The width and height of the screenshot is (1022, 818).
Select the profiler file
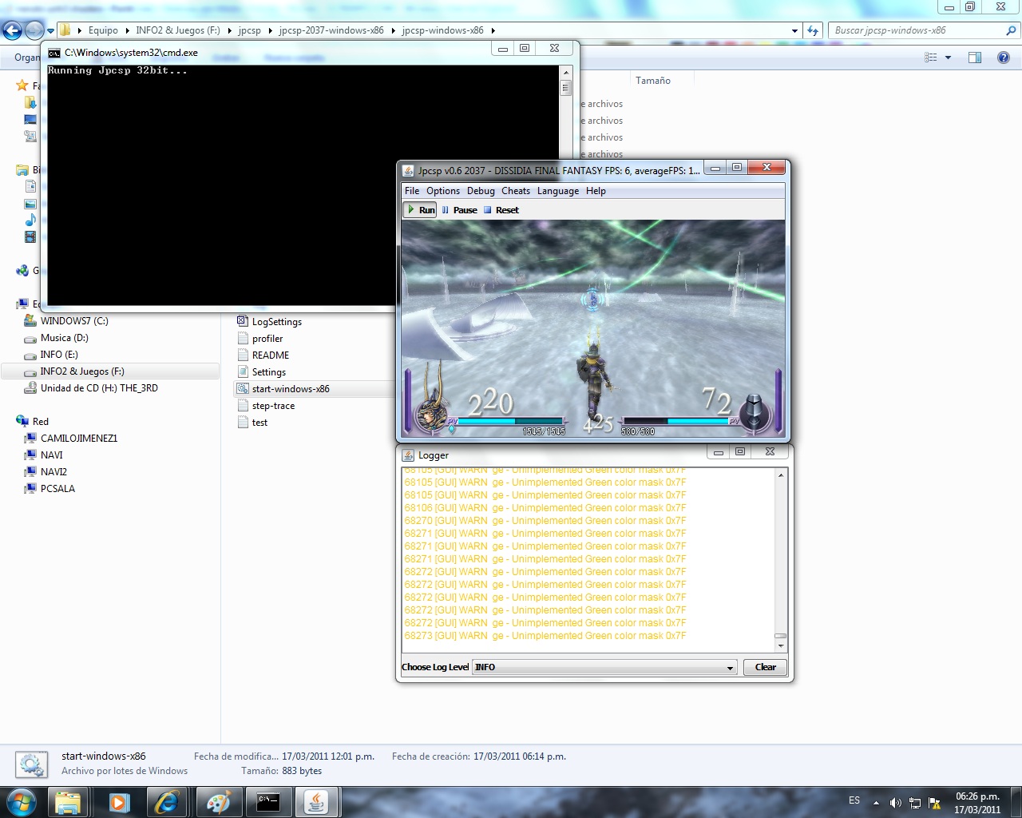[267, 339]
